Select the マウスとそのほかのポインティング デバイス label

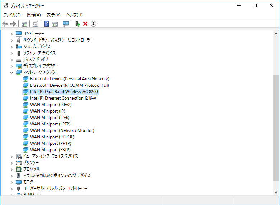tap(57, 176)
